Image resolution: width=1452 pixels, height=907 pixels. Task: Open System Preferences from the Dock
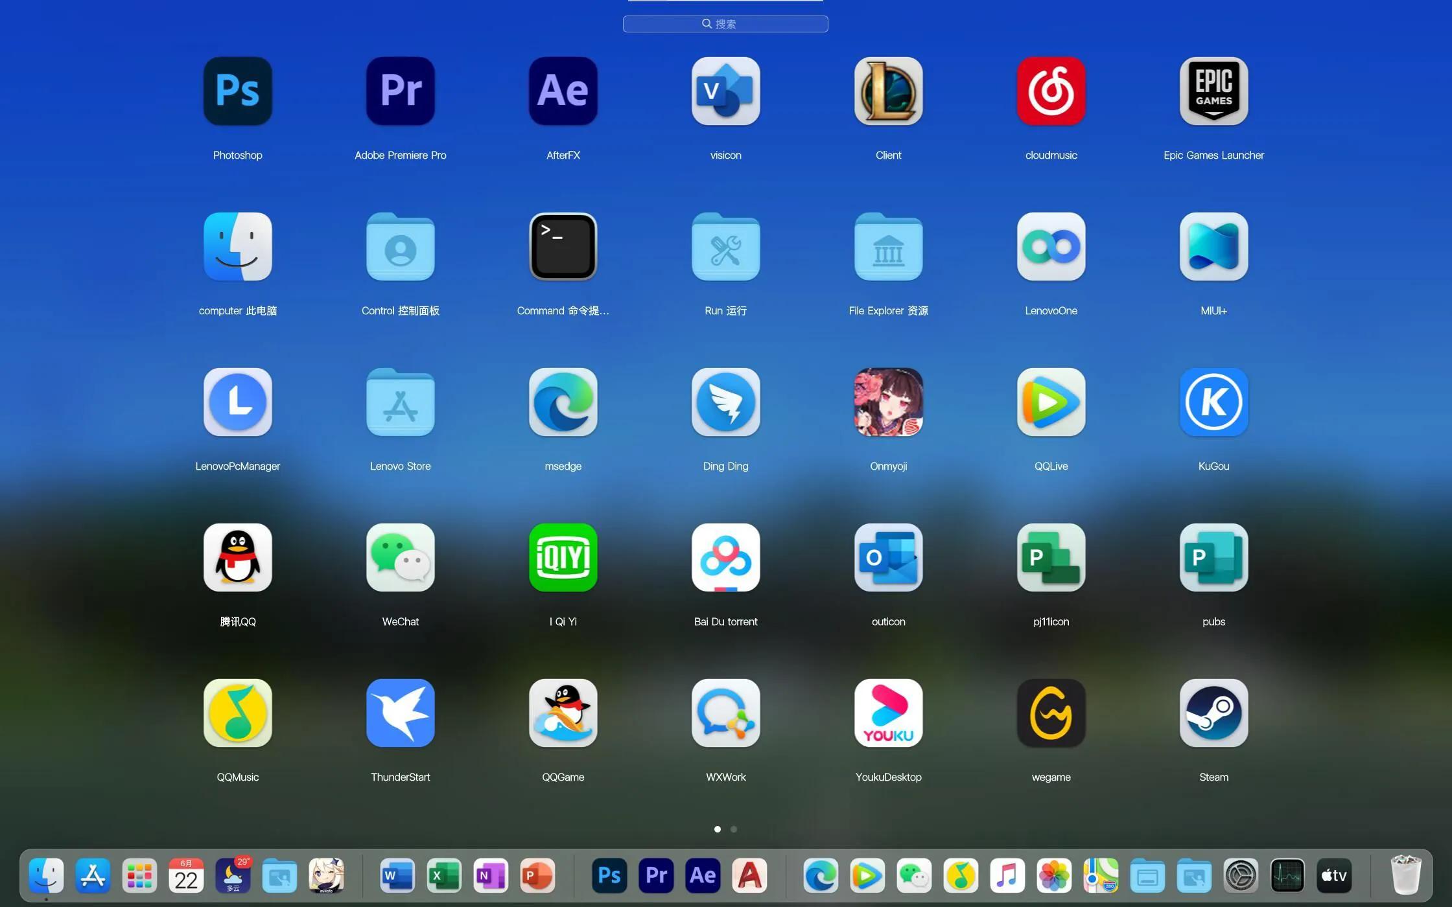1241,875
